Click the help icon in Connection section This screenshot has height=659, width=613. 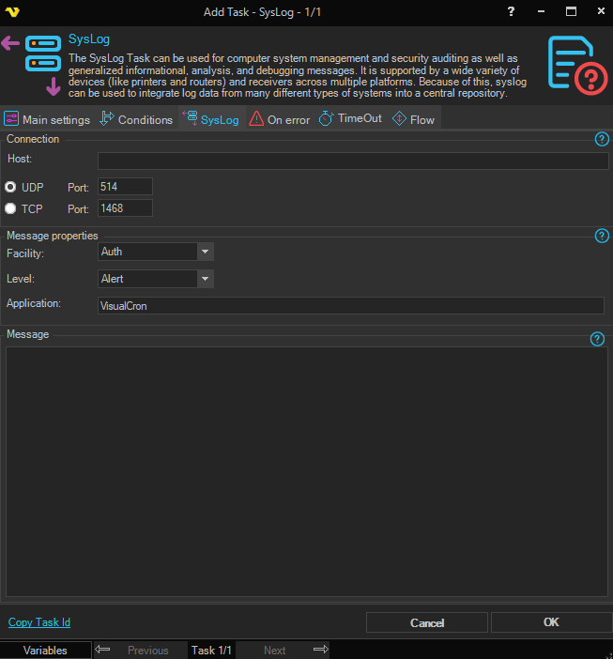tap(602, 140)
